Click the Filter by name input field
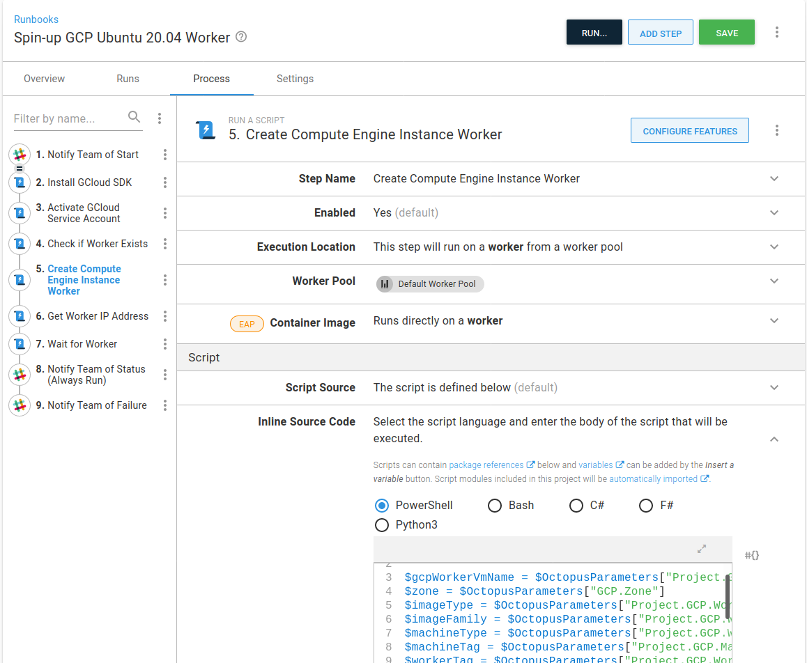This screenshot has width=807, height=663. tap(67, 118)
